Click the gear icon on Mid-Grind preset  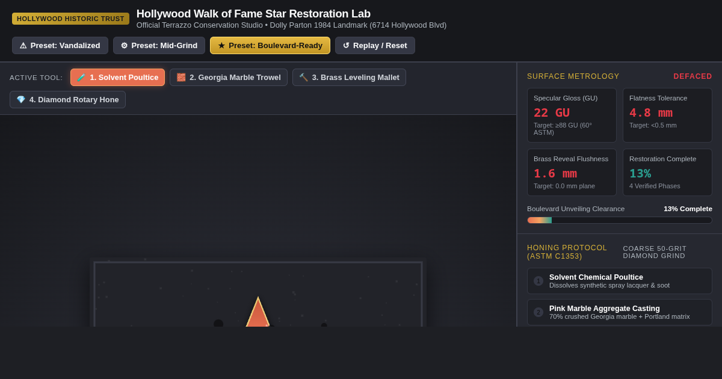[125, 46]
